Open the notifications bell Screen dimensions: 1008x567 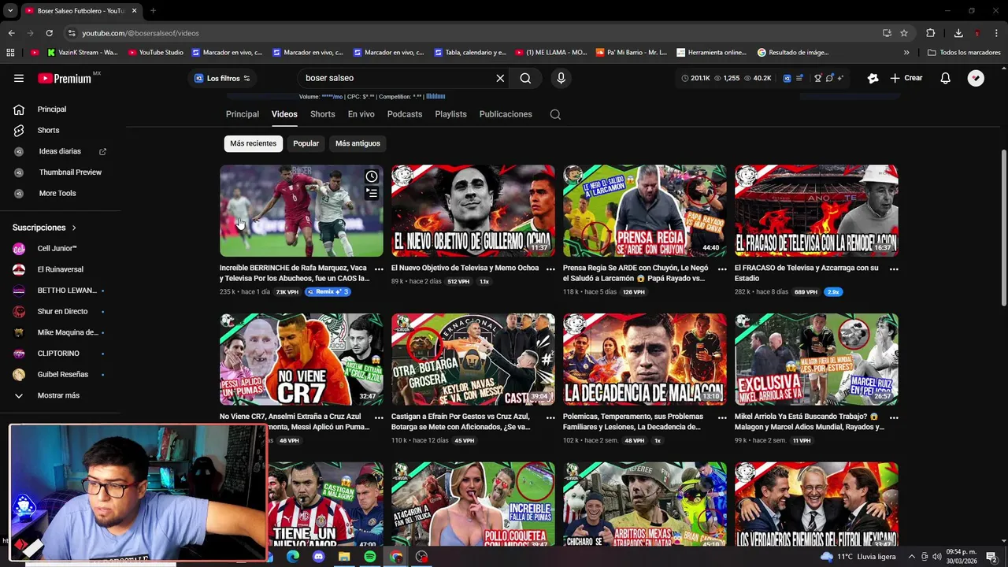(946, 78)
